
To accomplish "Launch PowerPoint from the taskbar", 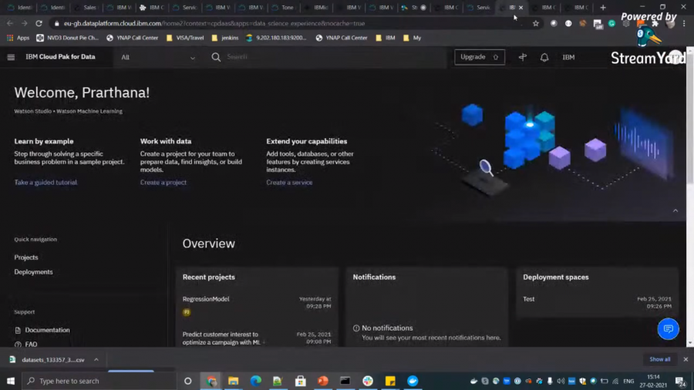I will click(323, 381).
